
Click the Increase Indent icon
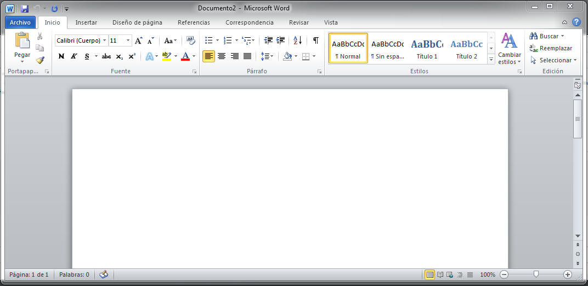[281, 40]
